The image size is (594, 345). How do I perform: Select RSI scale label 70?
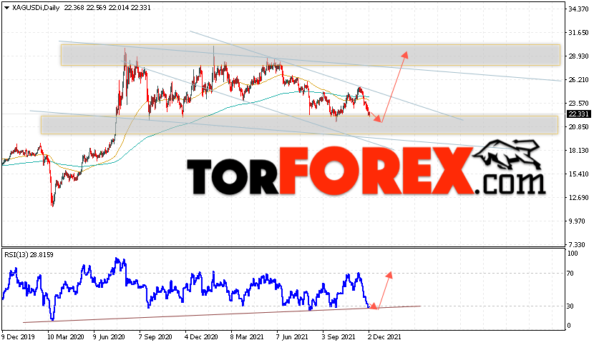[570, 274]
